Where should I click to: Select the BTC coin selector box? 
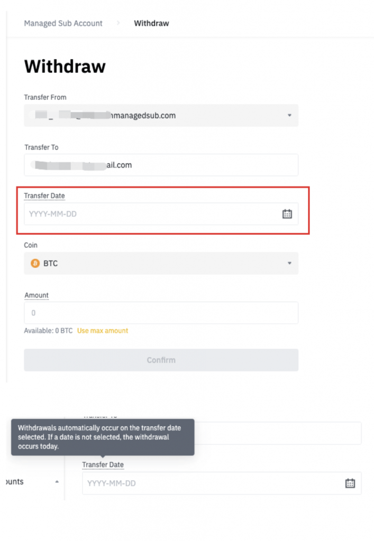[161, 263]
